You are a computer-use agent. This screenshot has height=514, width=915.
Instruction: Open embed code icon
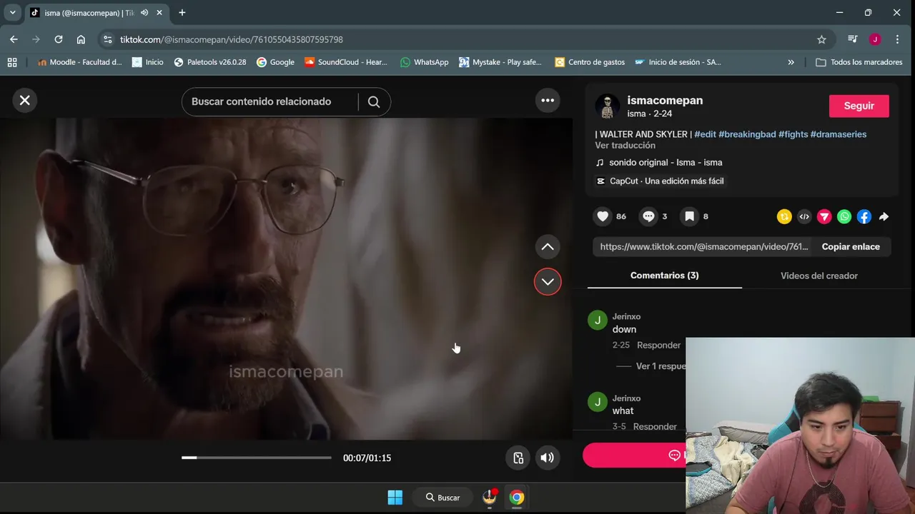pyautogui.click(x=804, y=216)
